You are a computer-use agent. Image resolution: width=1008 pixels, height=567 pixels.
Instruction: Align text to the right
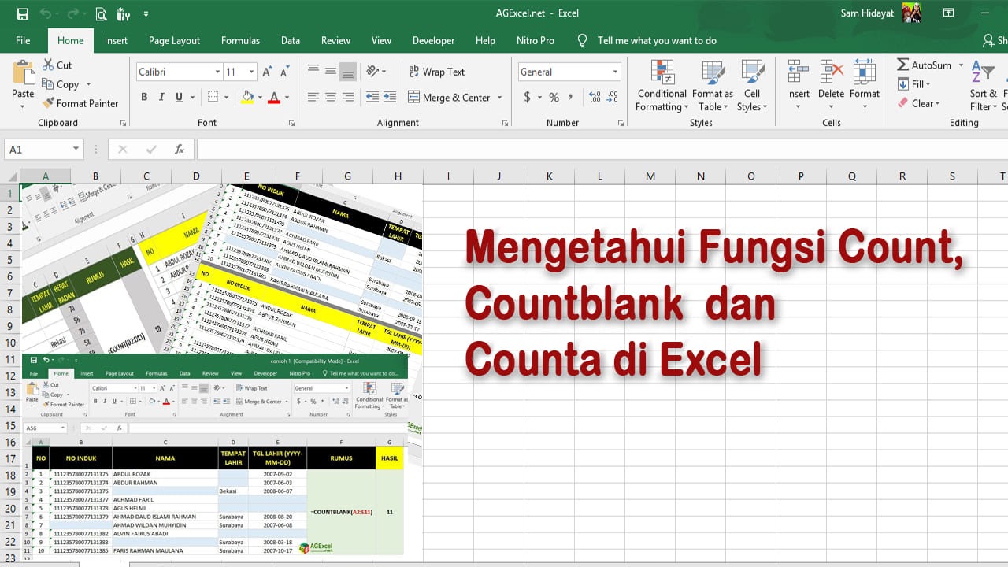tap(348, 97)
